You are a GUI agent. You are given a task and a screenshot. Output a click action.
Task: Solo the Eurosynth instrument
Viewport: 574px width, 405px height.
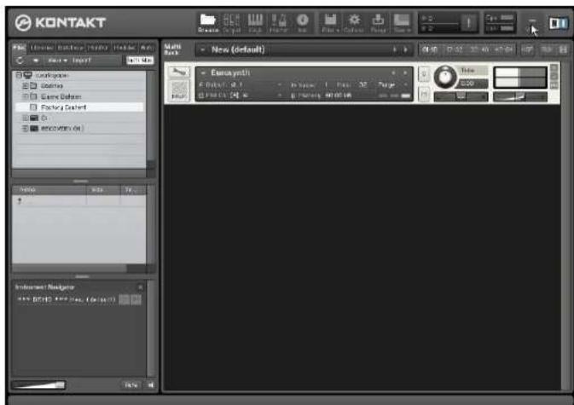tap(424, 74)
